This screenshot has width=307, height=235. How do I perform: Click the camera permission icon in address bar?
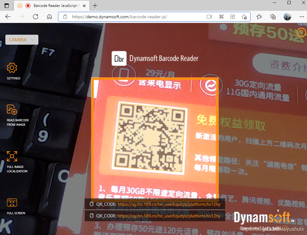click(x=209, y=17)
